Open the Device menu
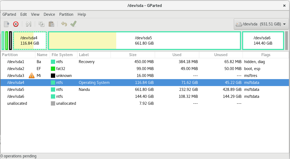This screenshot has height=159, width=290. (49, 14)
